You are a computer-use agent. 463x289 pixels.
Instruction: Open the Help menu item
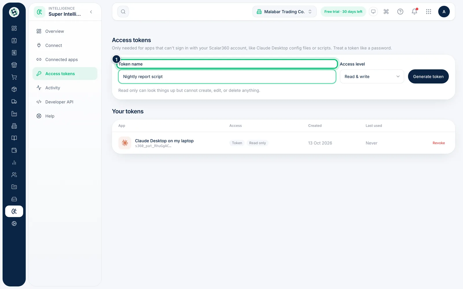pyautogui.click(x=65, y=116)
